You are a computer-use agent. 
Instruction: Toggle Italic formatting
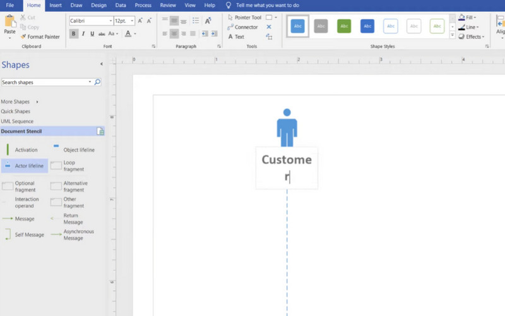(83, 33)
